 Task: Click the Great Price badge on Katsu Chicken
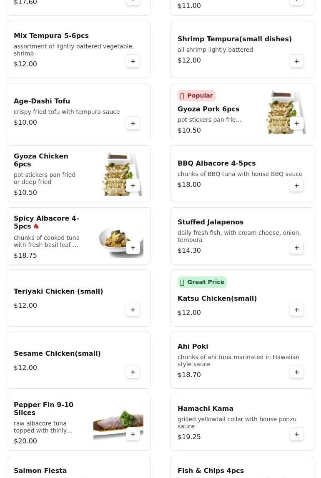coord(202,282)
